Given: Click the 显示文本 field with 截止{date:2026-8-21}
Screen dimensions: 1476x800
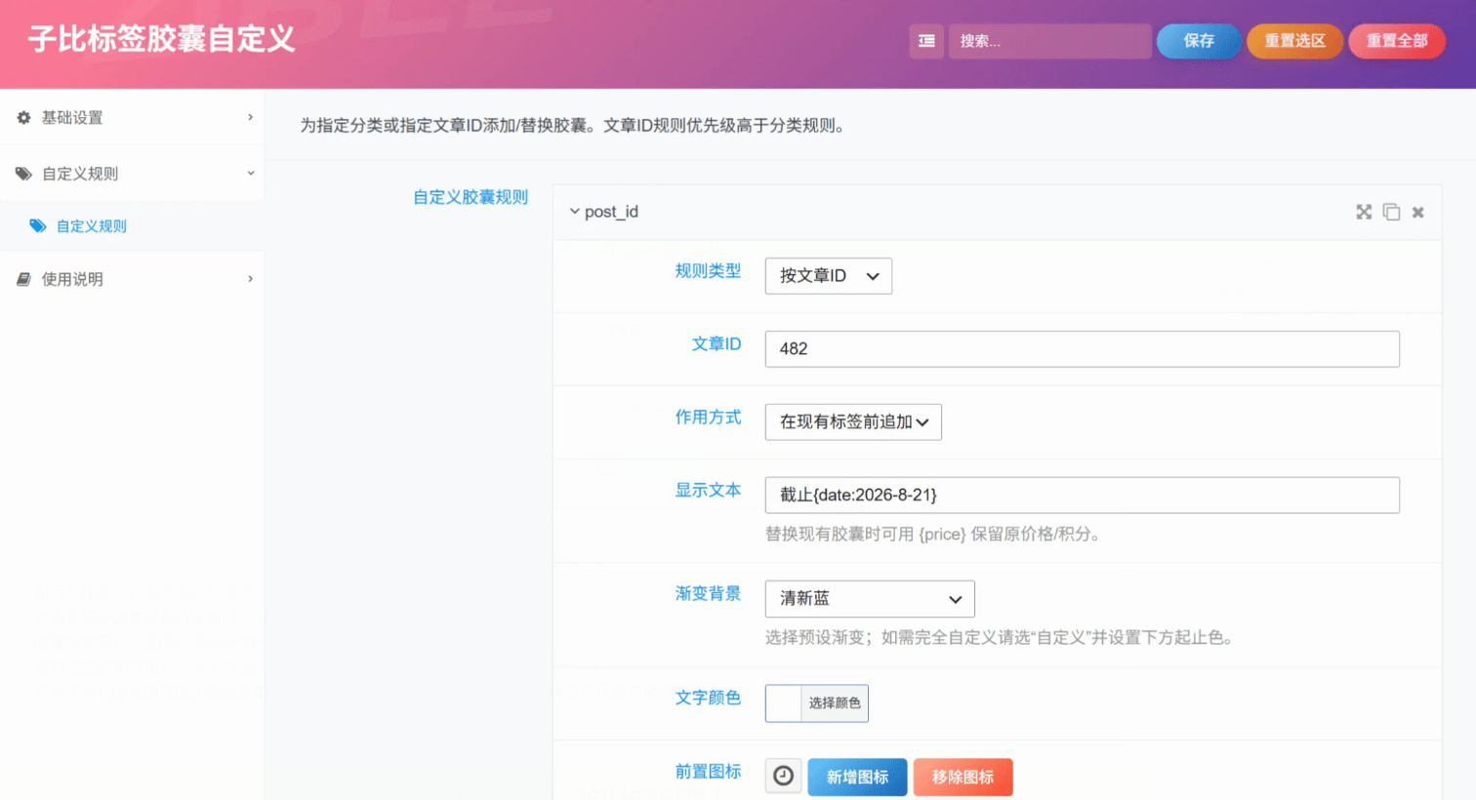Looking at the screenshot, I should click(1082, 496).
